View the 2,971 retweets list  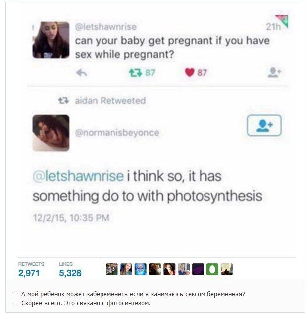29,273
